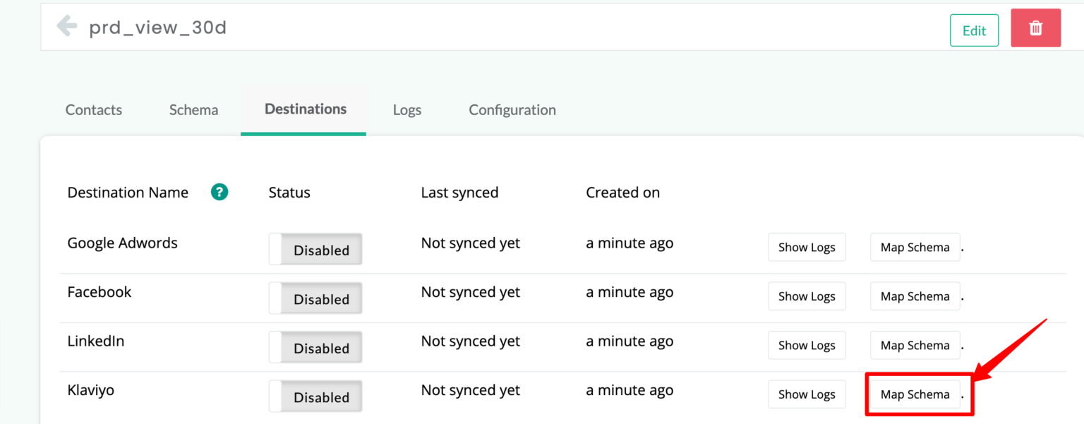
Task: Show Logs for LinkedIn
Action: [807, 345]
